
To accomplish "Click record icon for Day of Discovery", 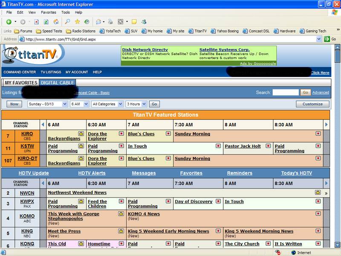I will pos(218,201).
